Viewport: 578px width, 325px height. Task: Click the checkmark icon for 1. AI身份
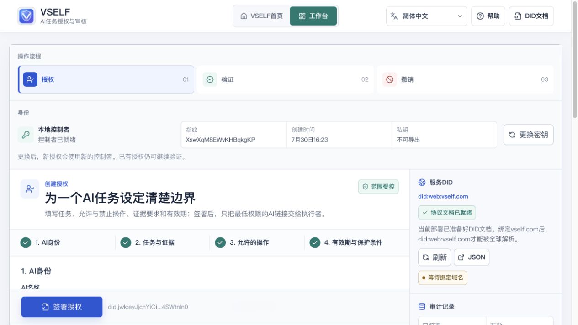tap(26, 242)
